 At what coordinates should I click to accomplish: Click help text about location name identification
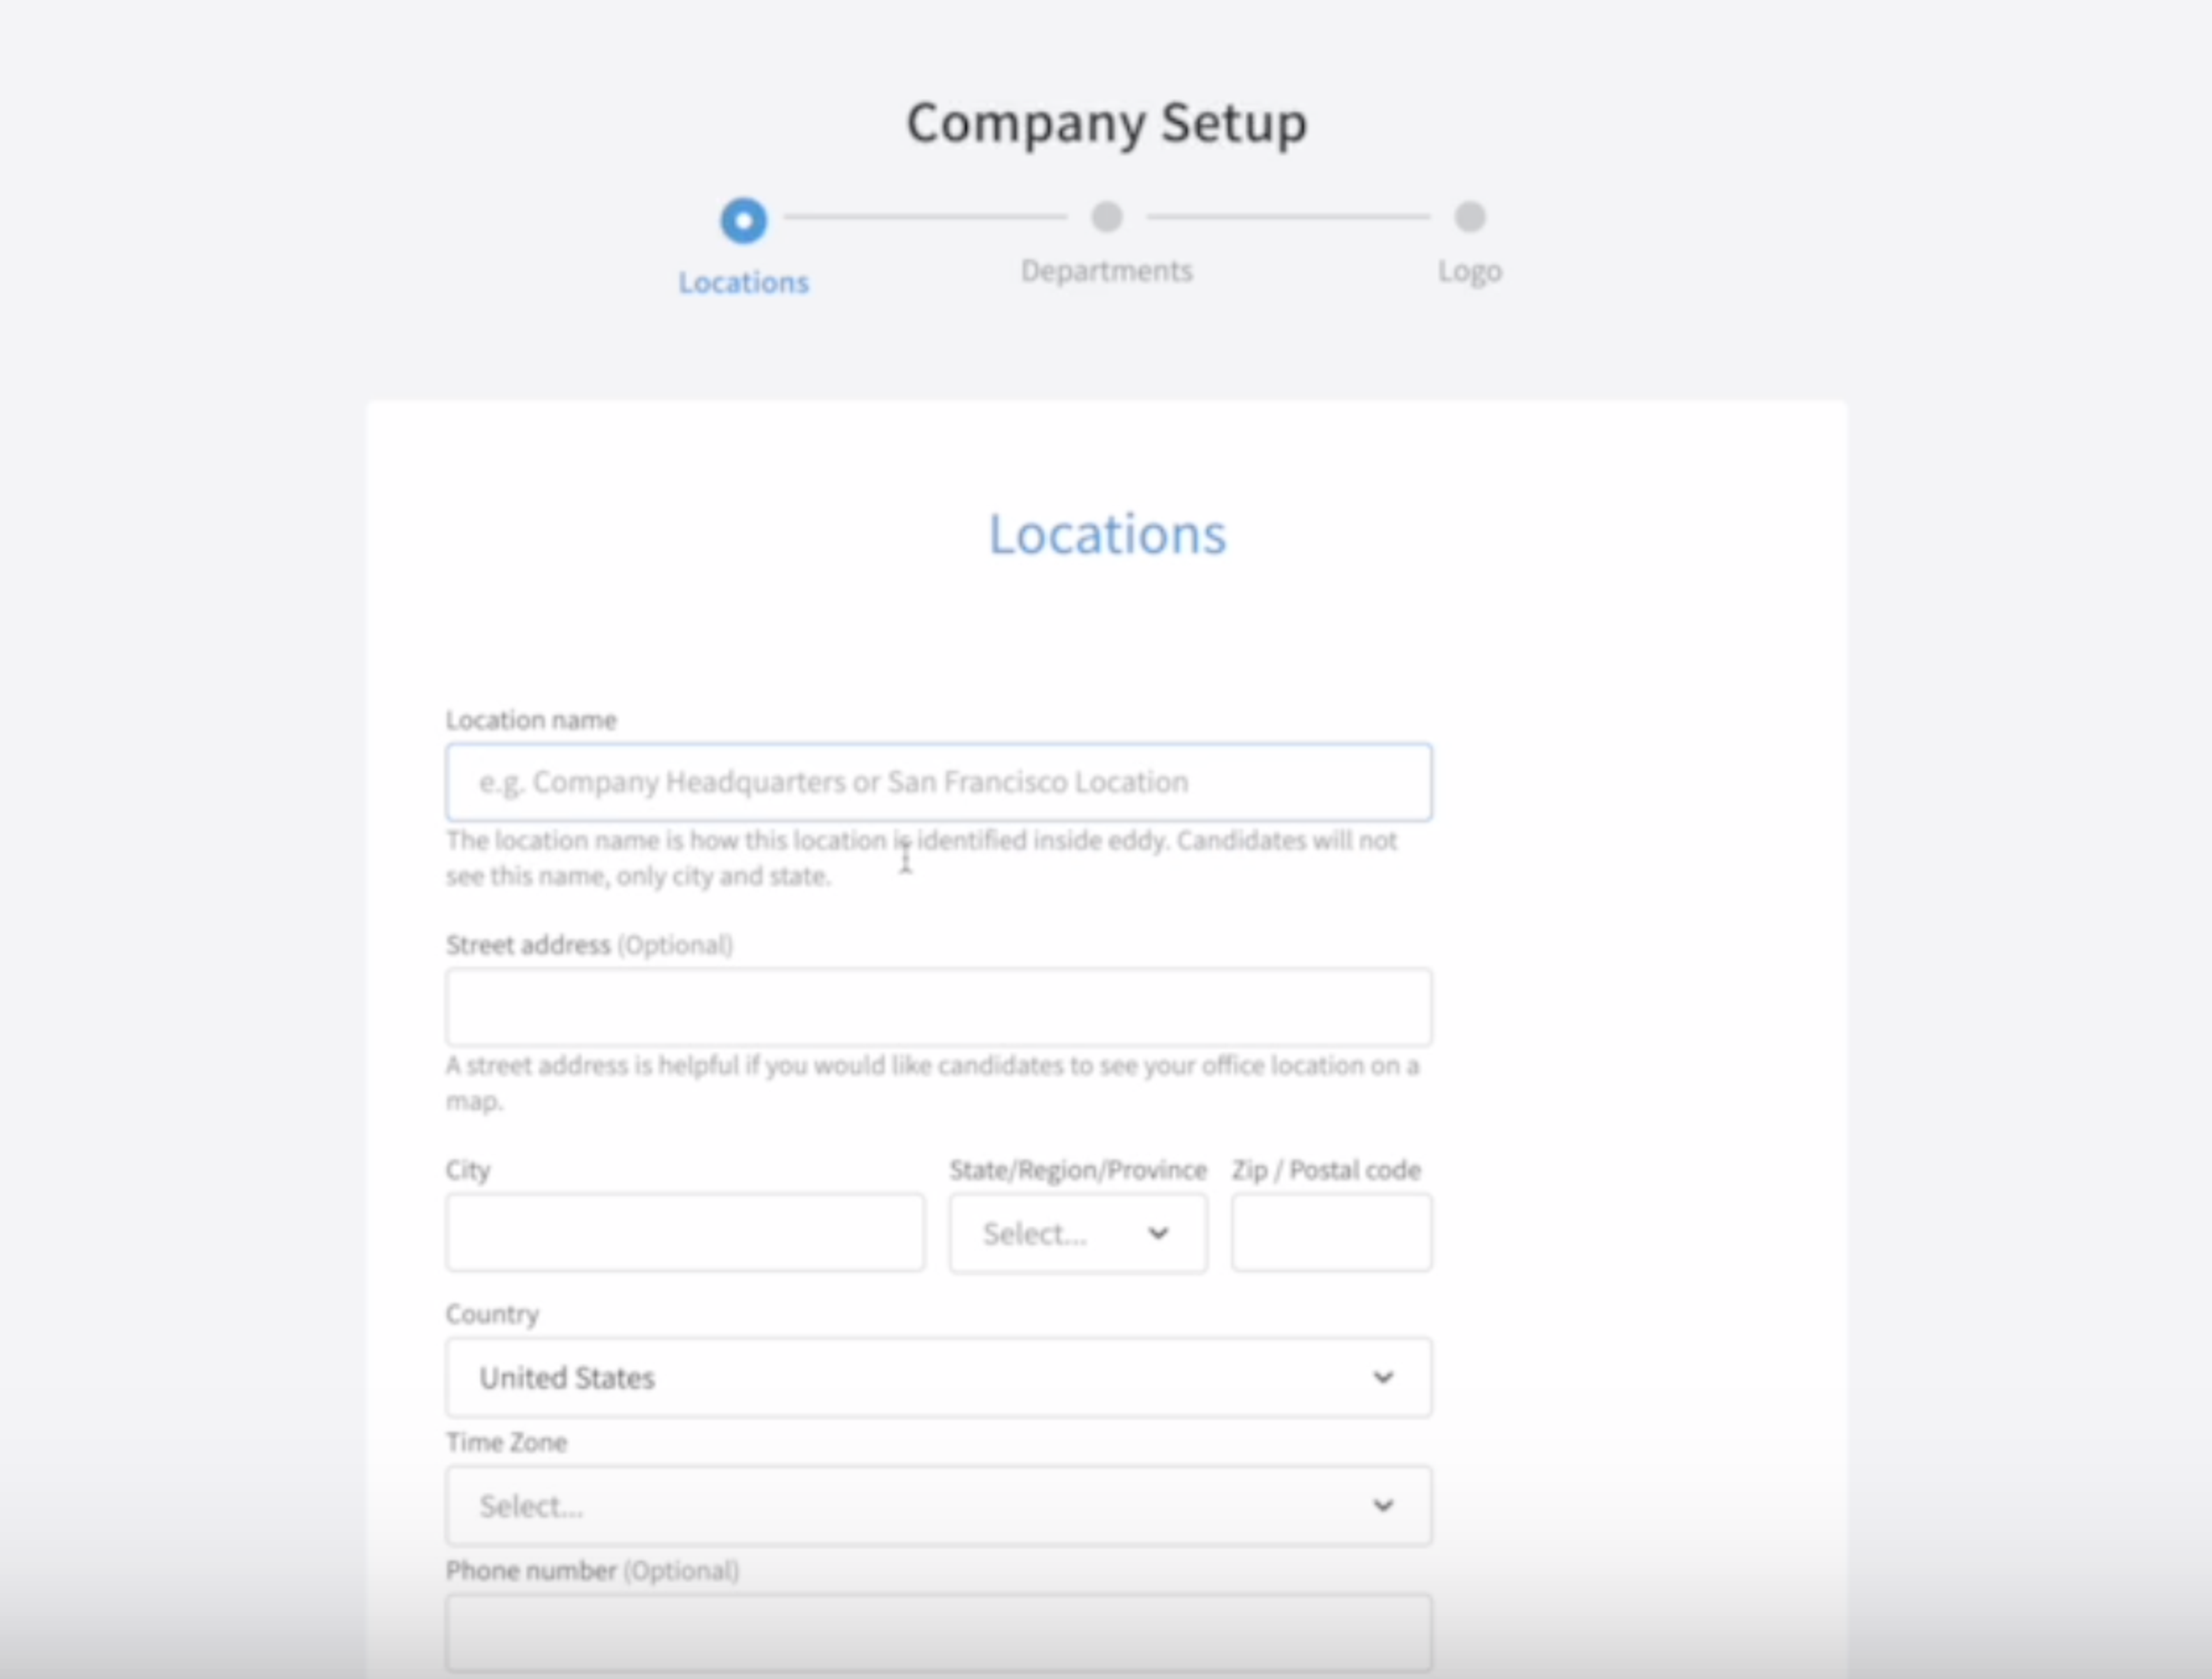(921, 858)
